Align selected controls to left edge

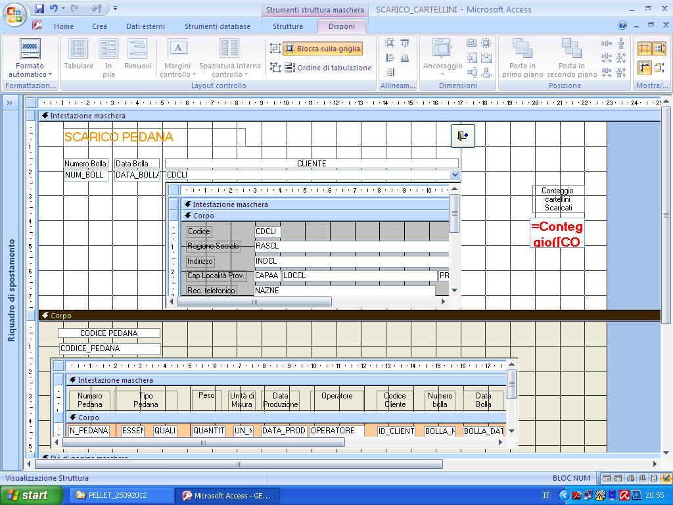click(x=390, y=58)
